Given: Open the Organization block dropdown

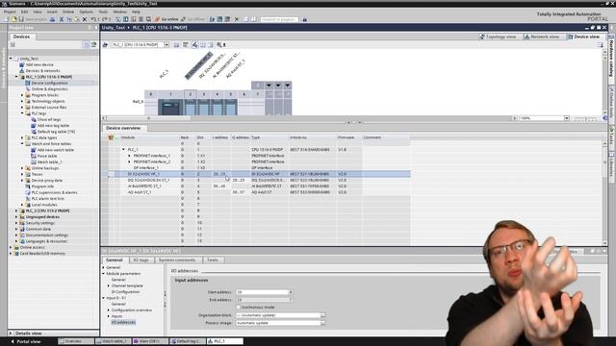Looking at the screenshot, I should pyautogui.click(x=322, y=315).
